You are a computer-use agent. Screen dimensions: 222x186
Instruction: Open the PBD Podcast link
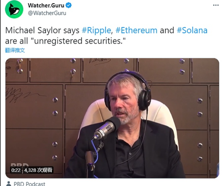coord(29,184)
